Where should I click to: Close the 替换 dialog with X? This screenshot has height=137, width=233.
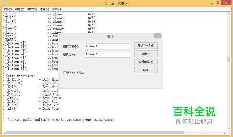point(158,36)
